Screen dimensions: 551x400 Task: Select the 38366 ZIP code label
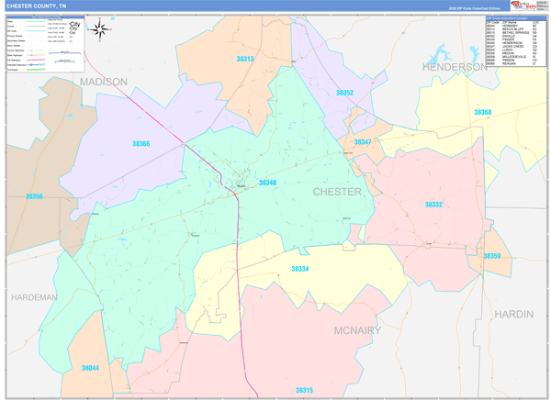(141, 144)
